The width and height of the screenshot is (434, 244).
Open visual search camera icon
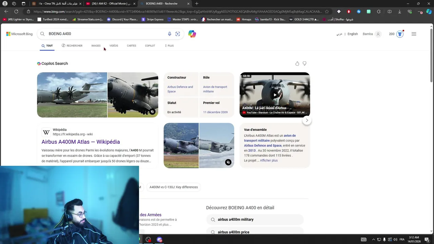178,34
